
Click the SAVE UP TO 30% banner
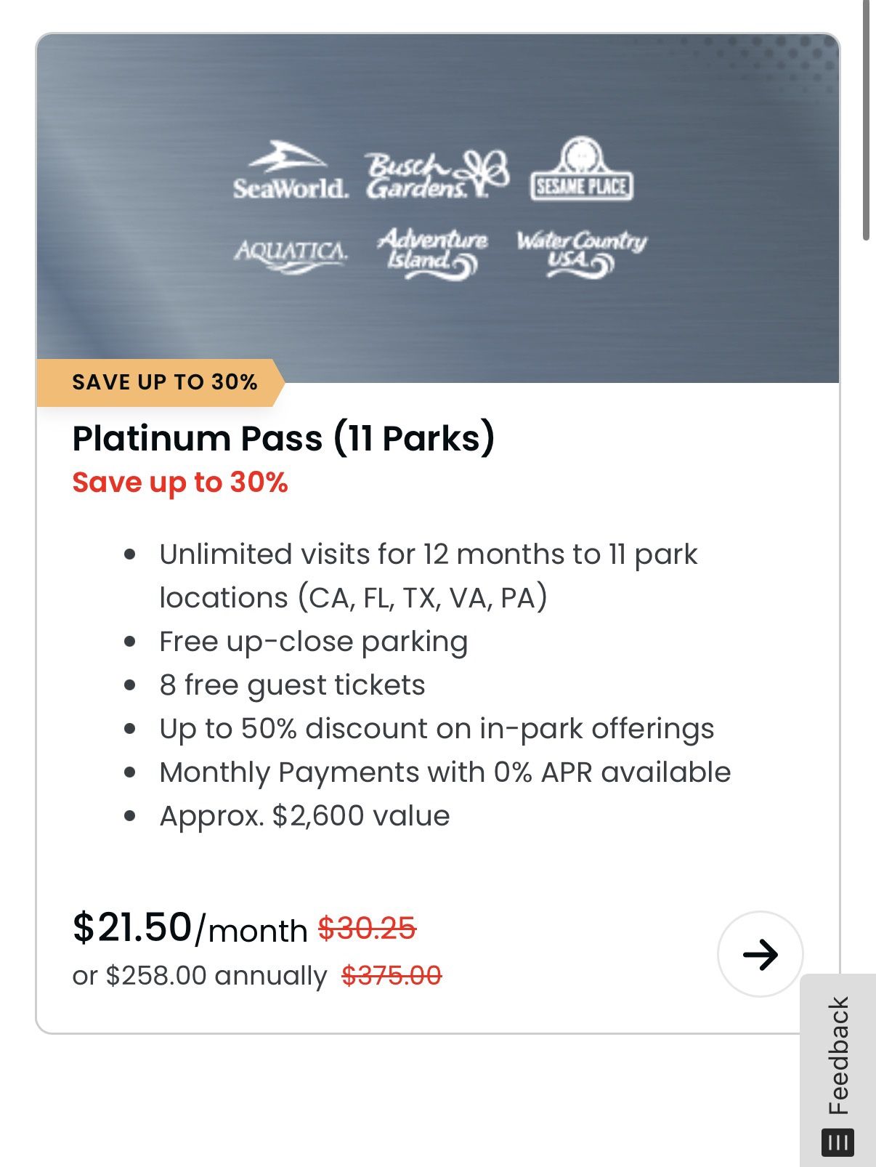[x=164, y=382]
